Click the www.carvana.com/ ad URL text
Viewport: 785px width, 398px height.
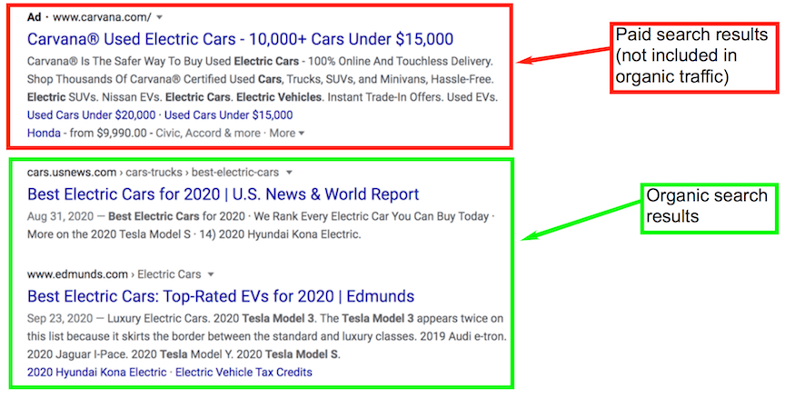[x=102, y=17]
